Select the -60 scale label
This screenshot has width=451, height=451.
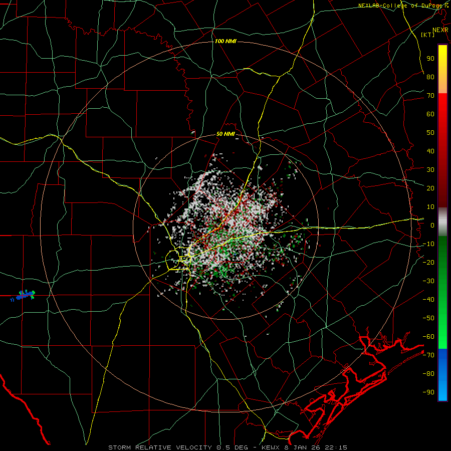point(428,337)
